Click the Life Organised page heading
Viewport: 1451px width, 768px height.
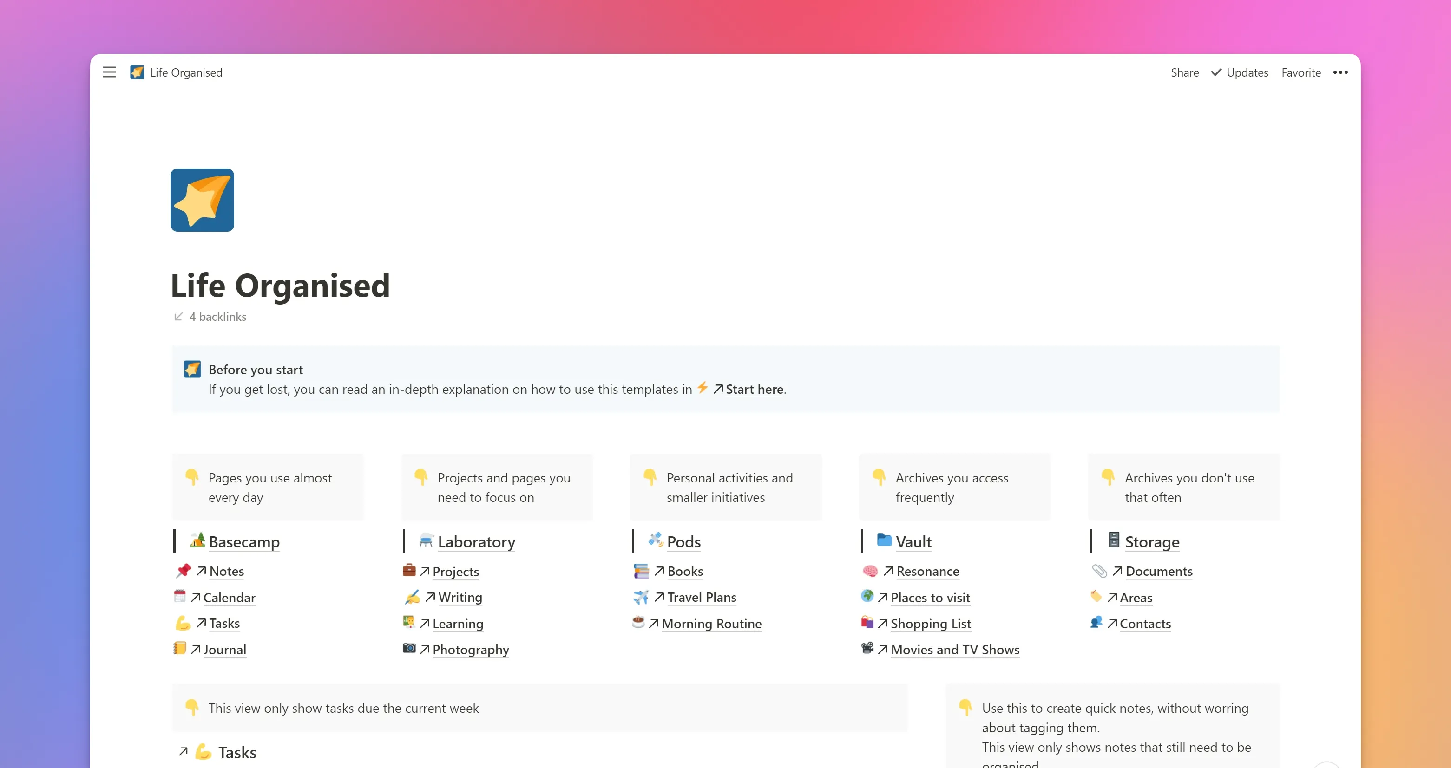click(x=281, y=285)
